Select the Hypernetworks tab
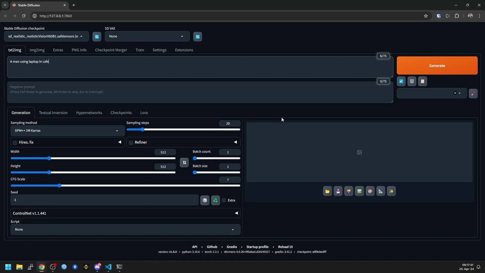The width and height of the screenshot is (485, 273). pos(89,113)
